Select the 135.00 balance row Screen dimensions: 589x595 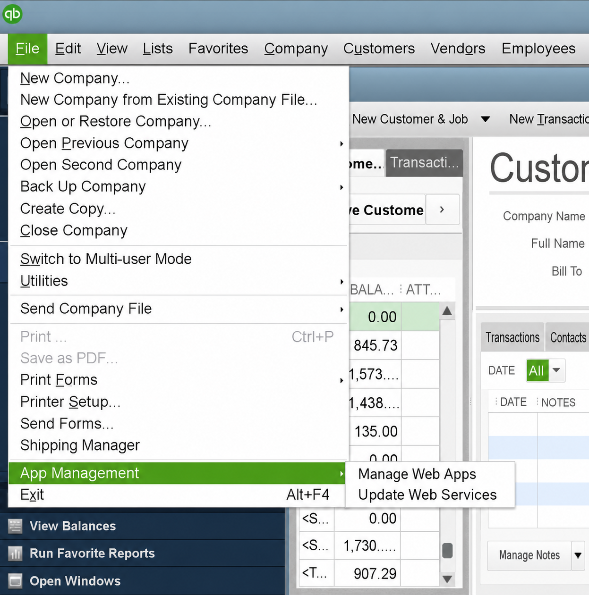click(x=376, y=431)
